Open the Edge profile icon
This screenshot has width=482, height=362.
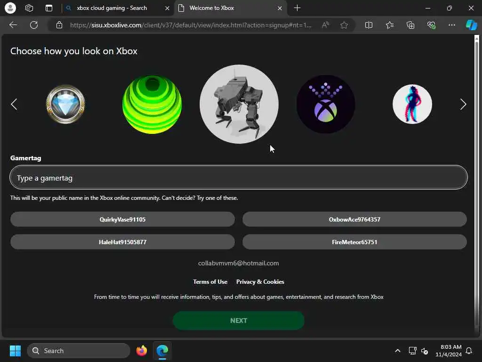click(x=10, y=8)
